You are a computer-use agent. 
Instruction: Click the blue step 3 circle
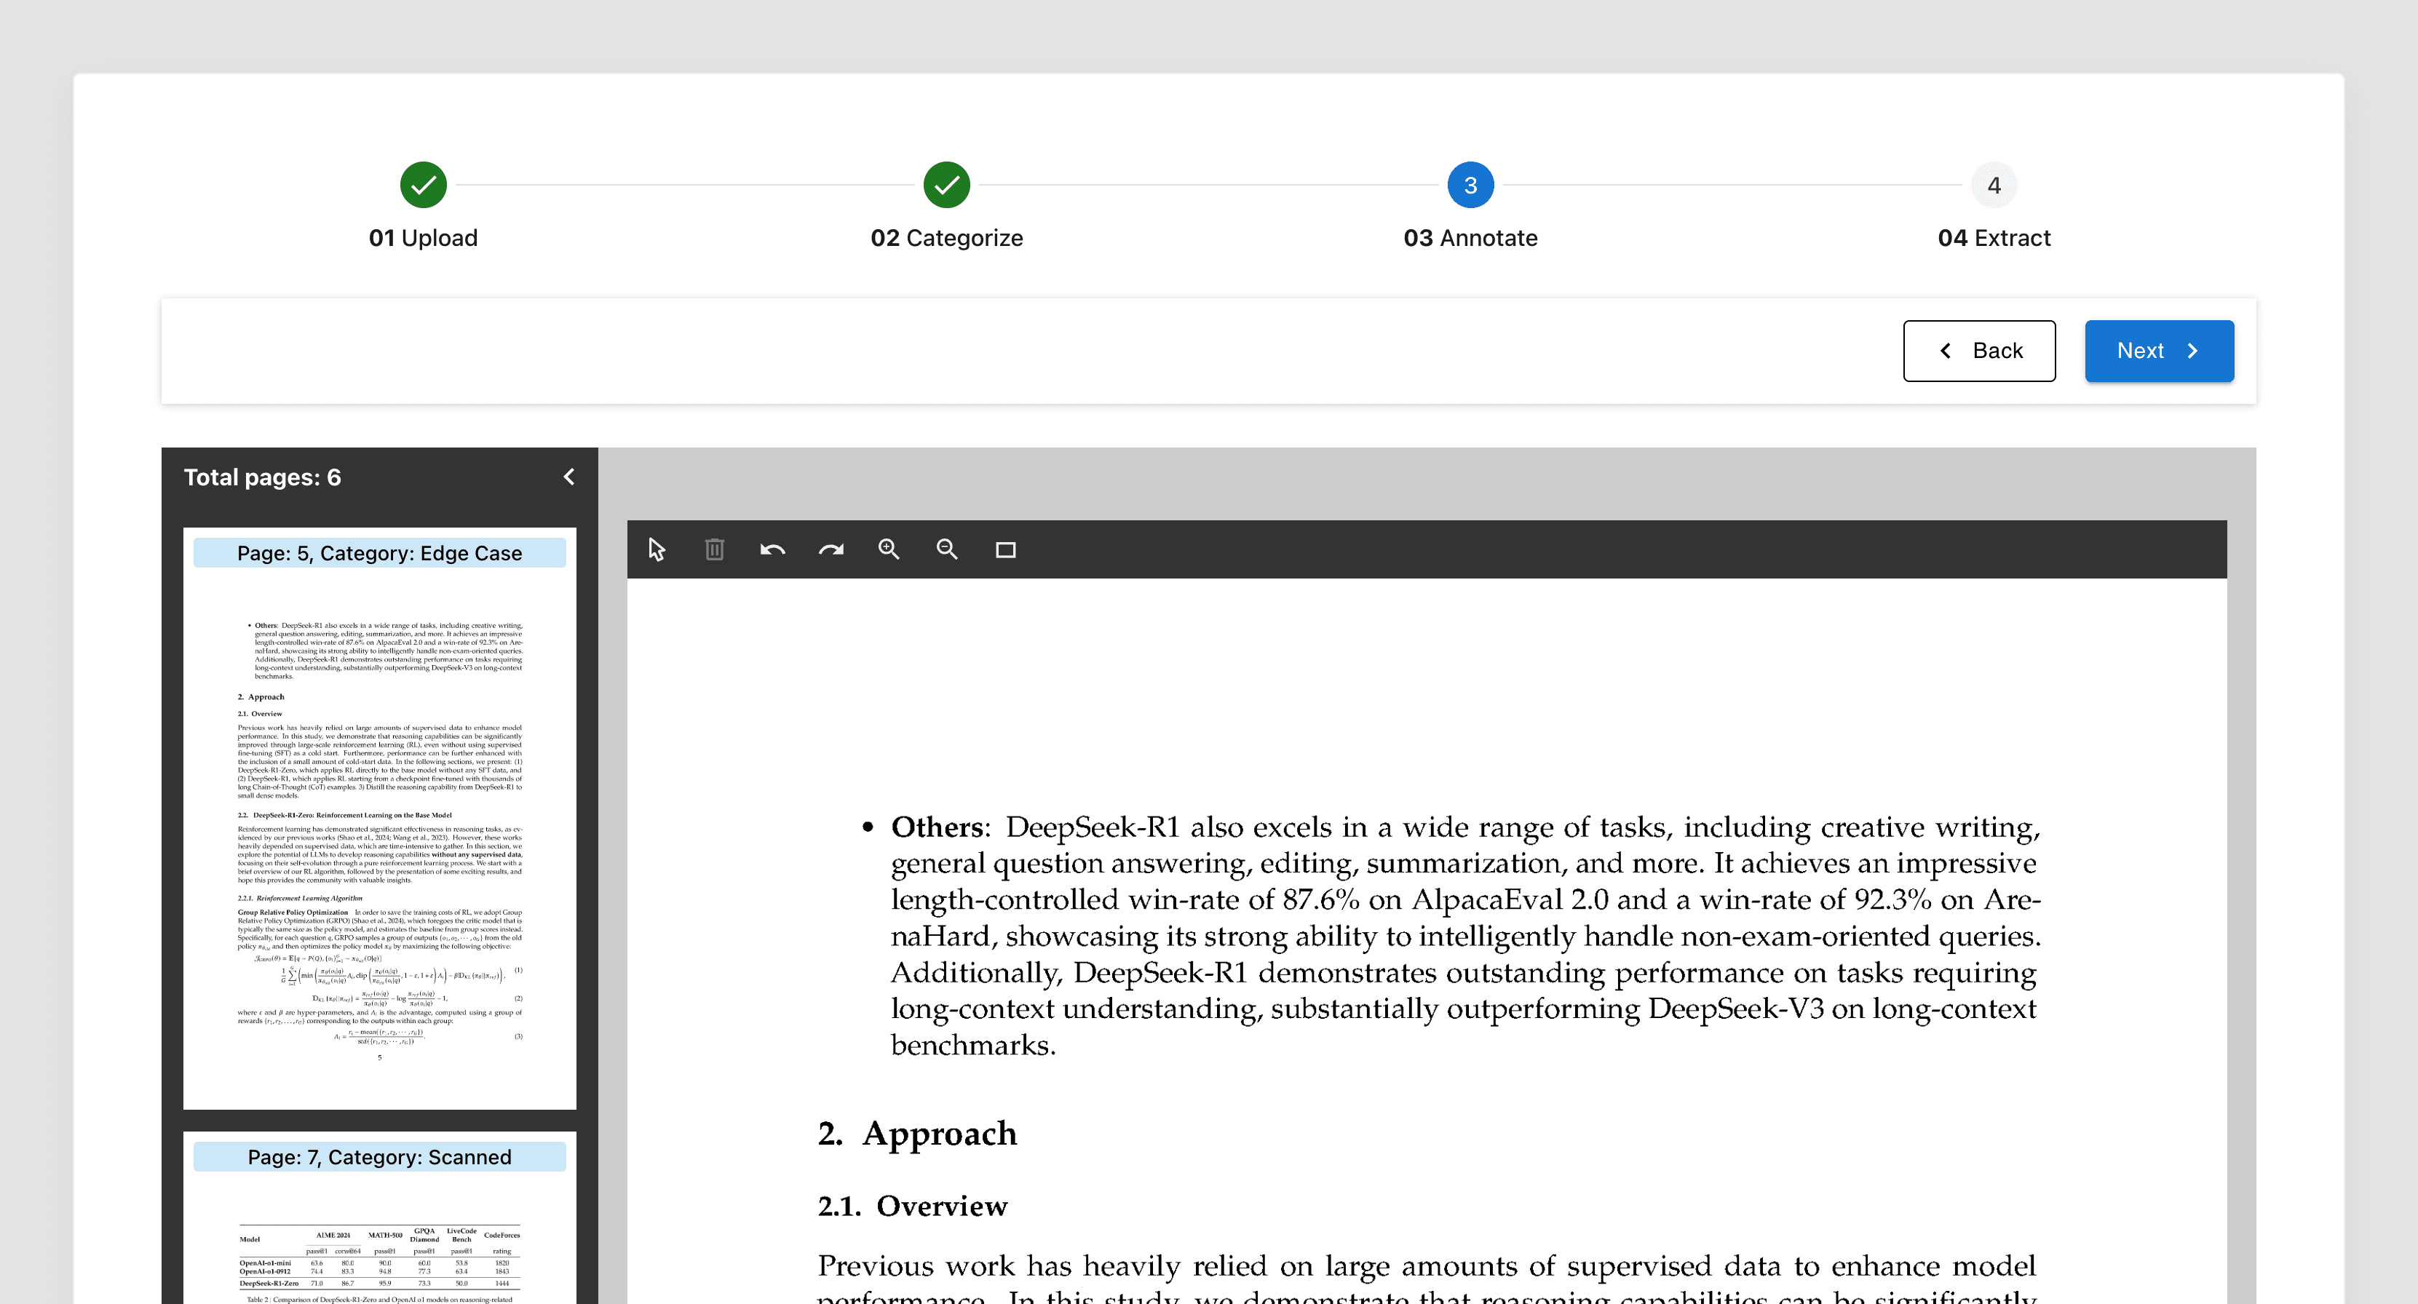click(x=1470, y=185)
